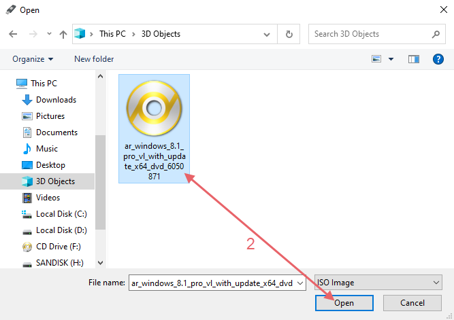This screenshot has width=454, height=320.
Task: Click the Downloads arrow icon
Action: tap(27, 100)
